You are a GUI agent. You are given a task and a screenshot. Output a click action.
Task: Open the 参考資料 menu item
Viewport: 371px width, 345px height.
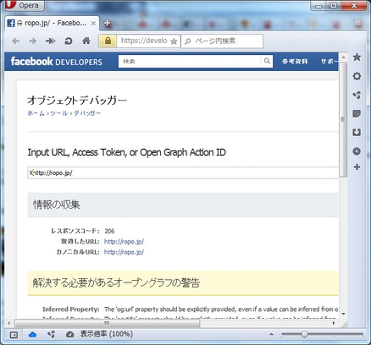[295, 62]
